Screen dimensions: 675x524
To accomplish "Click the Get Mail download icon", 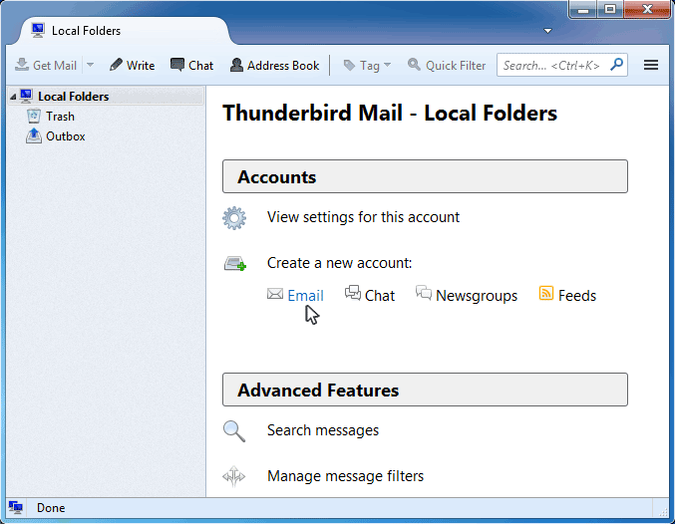I will (22, 65).
